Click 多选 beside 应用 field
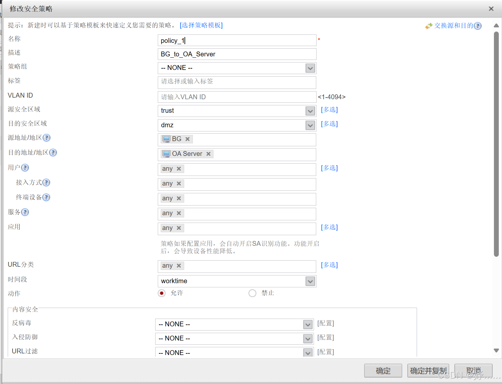Screen dimensions: 502x384 coord(329,227)
